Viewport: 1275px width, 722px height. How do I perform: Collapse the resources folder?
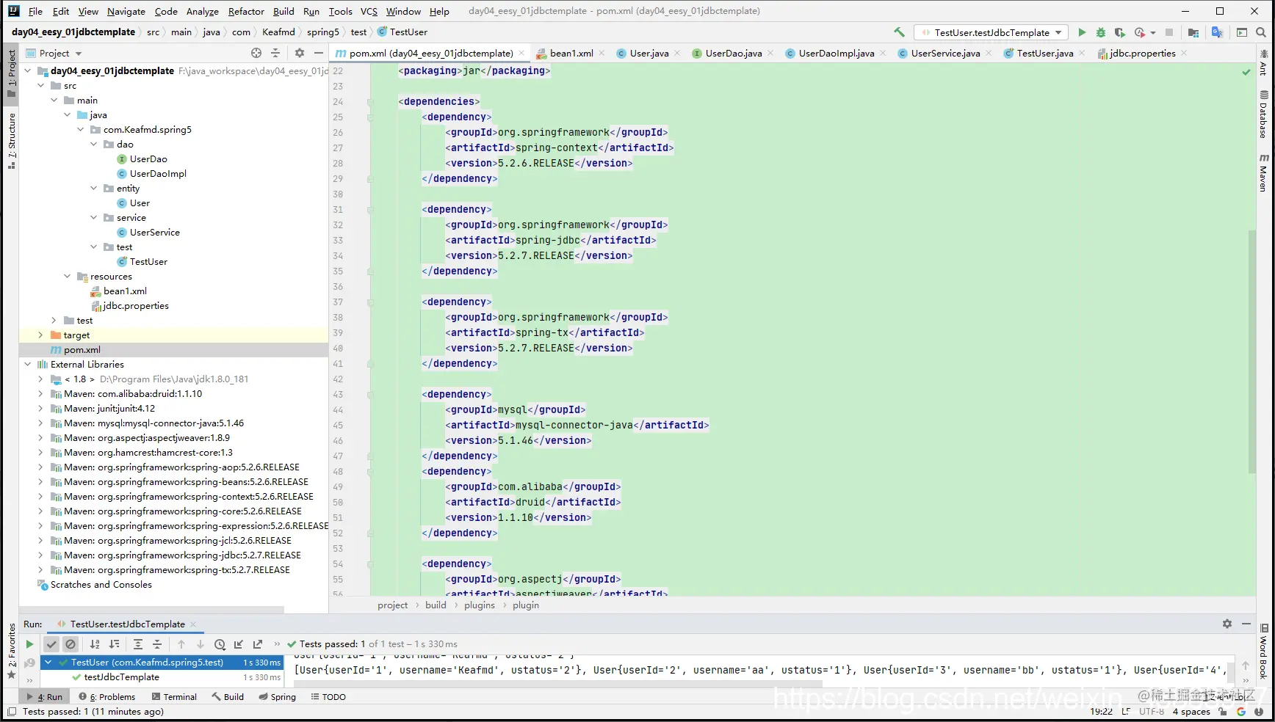click(68, 277)
